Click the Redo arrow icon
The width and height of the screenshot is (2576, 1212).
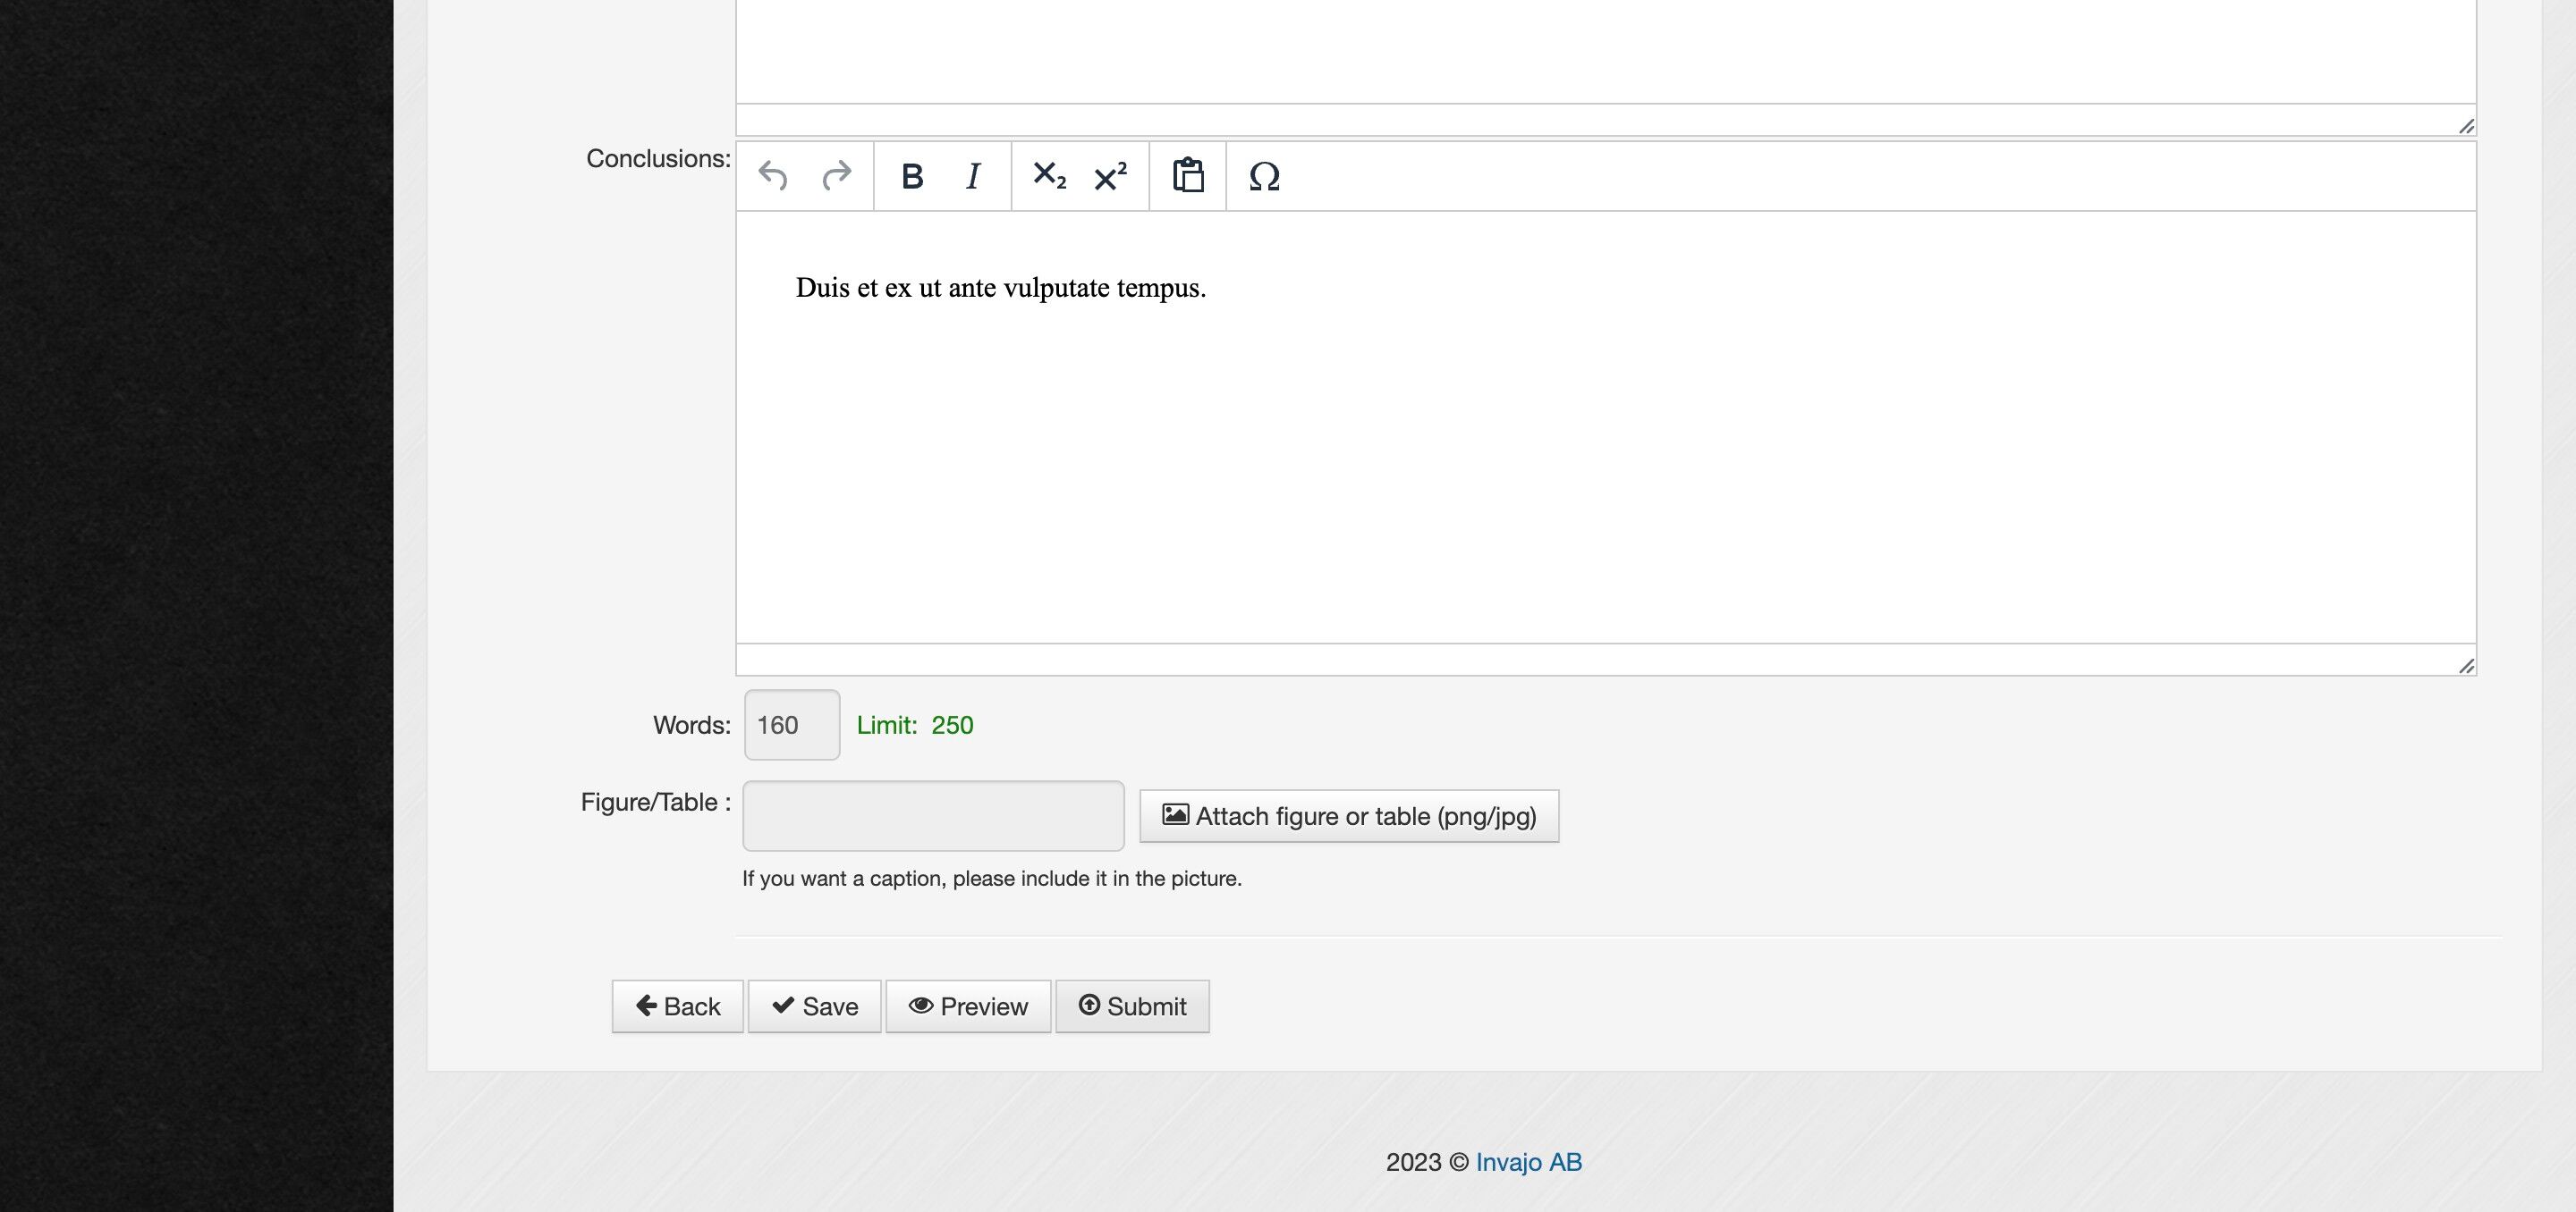pos(836,176)
